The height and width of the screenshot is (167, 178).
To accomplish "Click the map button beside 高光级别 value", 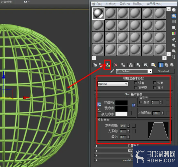I will point(134,126).
